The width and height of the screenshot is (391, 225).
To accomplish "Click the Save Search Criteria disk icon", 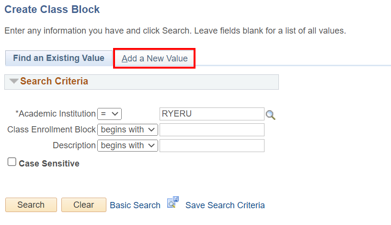I will click(172, 203).
